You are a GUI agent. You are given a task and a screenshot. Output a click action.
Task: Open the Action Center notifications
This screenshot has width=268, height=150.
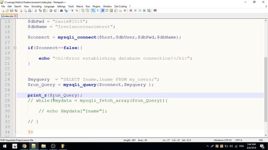[x=262, y=146]
